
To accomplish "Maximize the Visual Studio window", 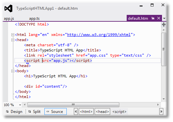I will pyautogui.click(x=152, y=5).
